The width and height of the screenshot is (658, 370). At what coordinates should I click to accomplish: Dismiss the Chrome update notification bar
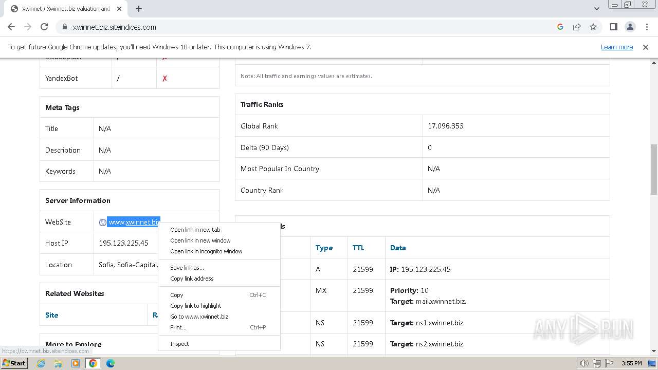[646, 47]
